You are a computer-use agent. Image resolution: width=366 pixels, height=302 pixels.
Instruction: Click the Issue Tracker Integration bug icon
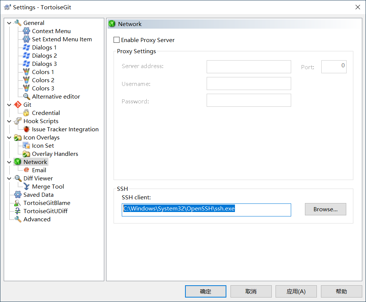click(26, 129)
